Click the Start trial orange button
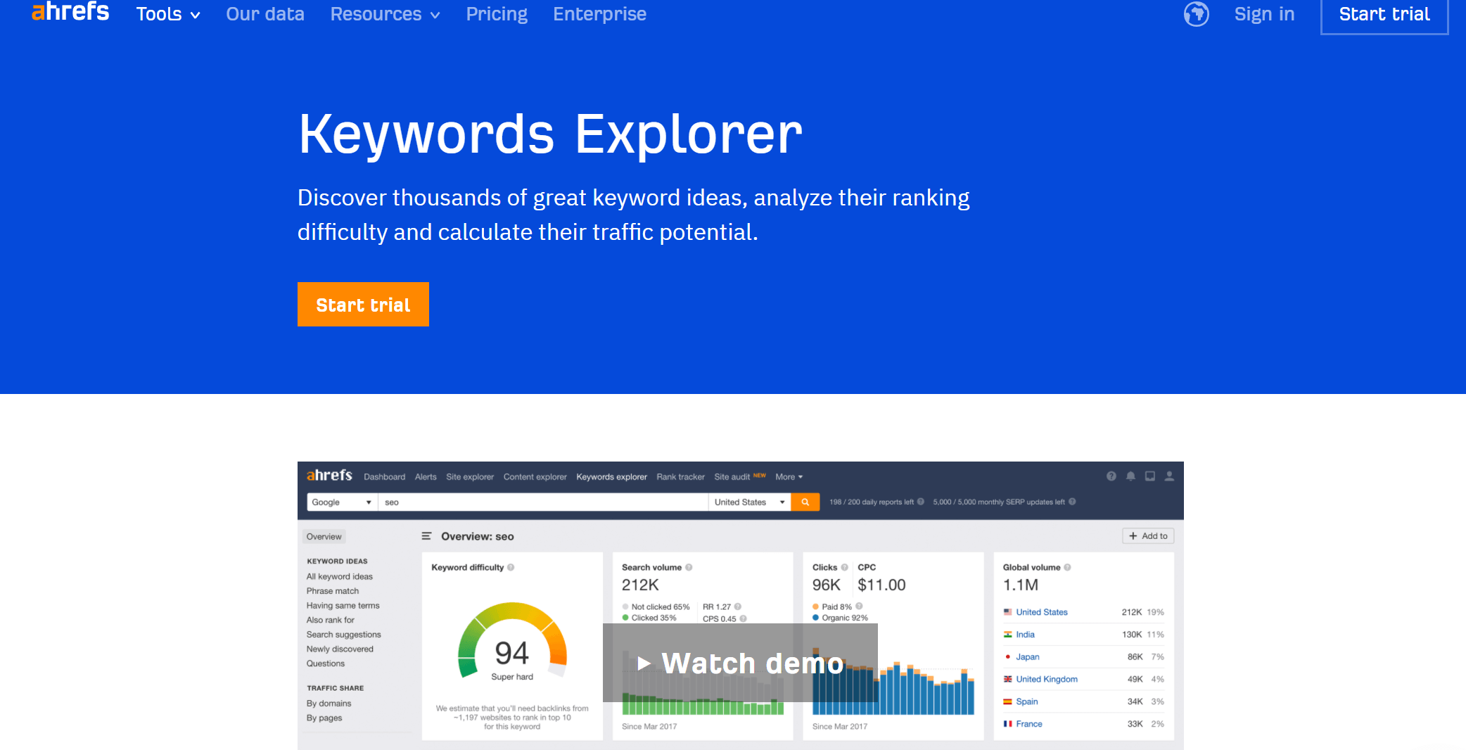 pos(363,304)
